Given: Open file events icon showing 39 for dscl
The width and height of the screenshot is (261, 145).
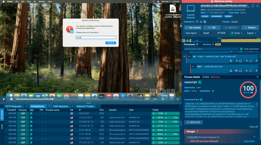Looking at the screenshot, I should [231, 71].
